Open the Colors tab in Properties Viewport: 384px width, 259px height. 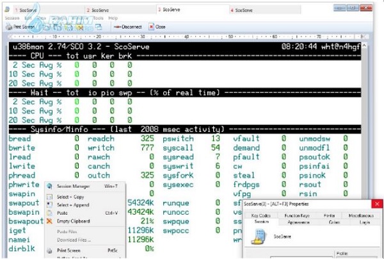tap(334, 222)
